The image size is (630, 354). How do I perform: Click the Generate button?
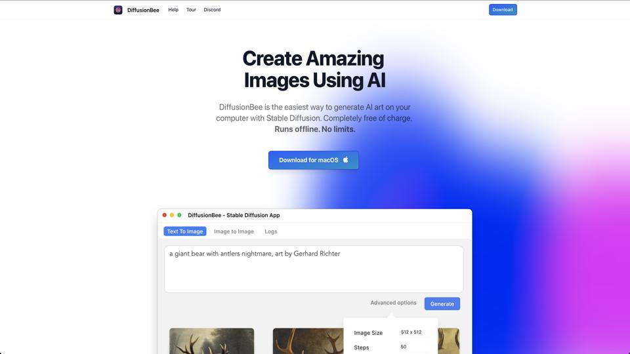point(442,304)
